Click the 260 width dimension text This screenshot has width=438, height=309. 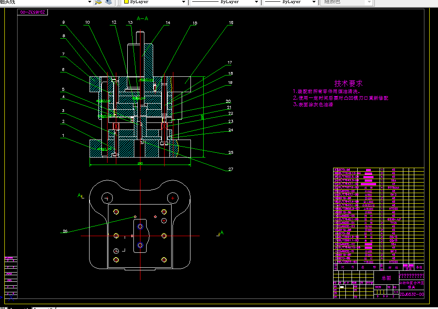[x=140, y=163]
